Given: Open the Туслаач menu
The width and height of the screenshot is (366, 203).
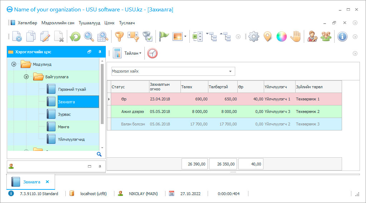Looking at the screenshot, I should click(127, 23).
